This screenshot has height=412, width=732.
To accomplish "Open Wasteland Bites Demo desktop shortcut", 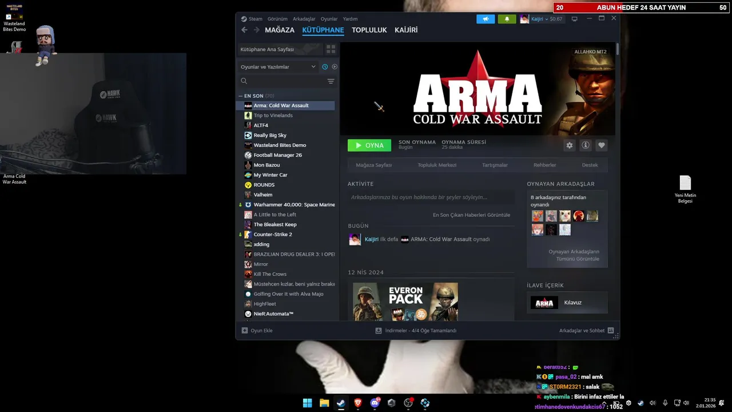I will click(14, 19).
